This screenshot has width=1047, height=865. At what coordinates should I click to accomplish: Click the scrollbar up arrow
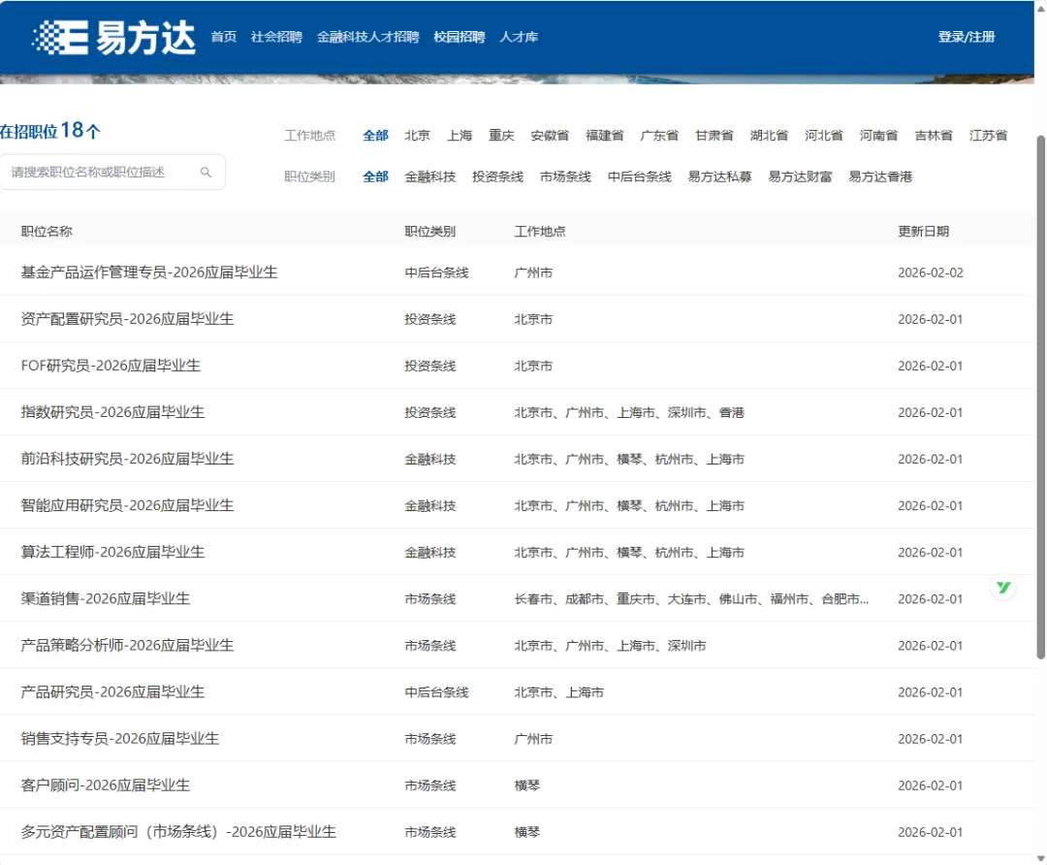click(x=1040, y=8)
